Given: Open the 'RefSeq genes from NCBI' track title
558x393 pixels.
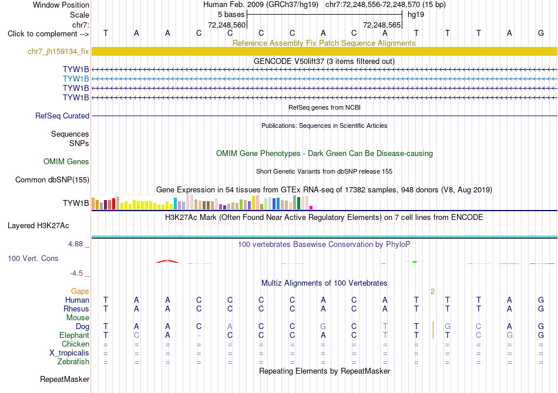Looking at the screenshot, I should click(x=324, y=107).
